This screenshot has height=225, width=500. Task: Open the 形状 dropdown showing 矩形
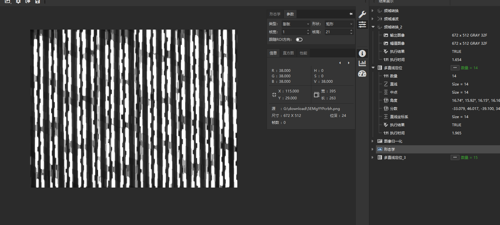(x=339, y=24)
